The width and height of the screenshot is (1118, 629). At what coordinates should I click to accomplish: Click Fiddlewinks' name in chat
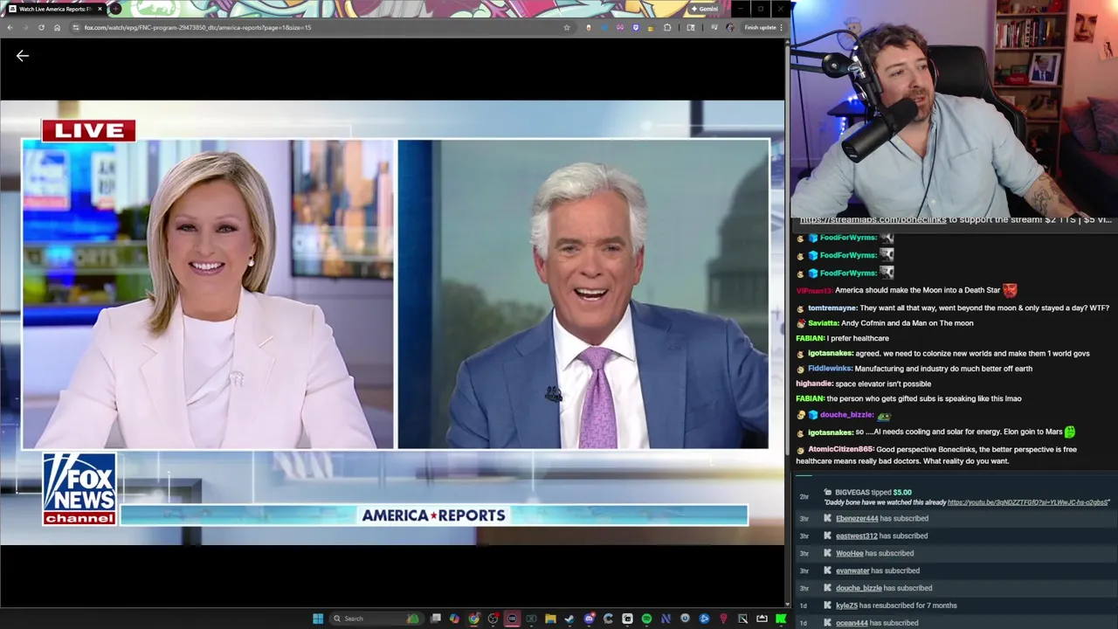pyautogui.click(x=829, y=369)
